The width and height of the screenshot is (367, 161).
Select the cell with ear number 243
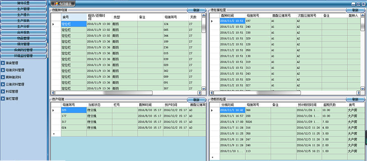pos(258,74)
